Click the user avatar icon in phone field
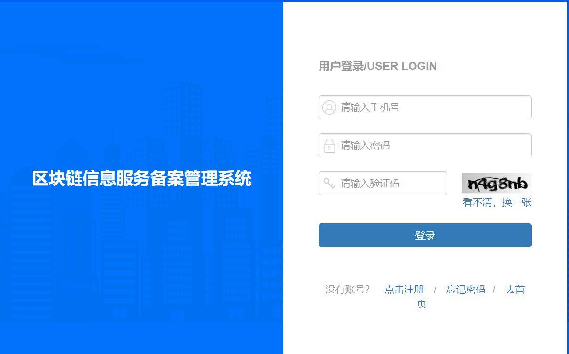 [329, 108]
